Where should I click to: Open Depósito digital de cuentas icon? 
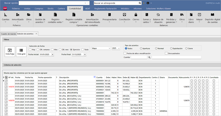pyautogui.click(x=212, y=15)
